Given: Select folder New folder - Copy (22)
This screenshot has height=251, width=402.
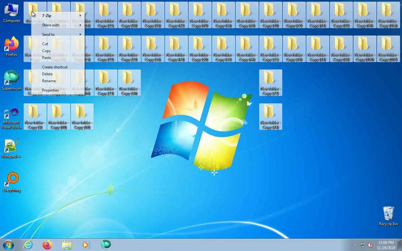Looking at the screenshot, I should [106, 49].
